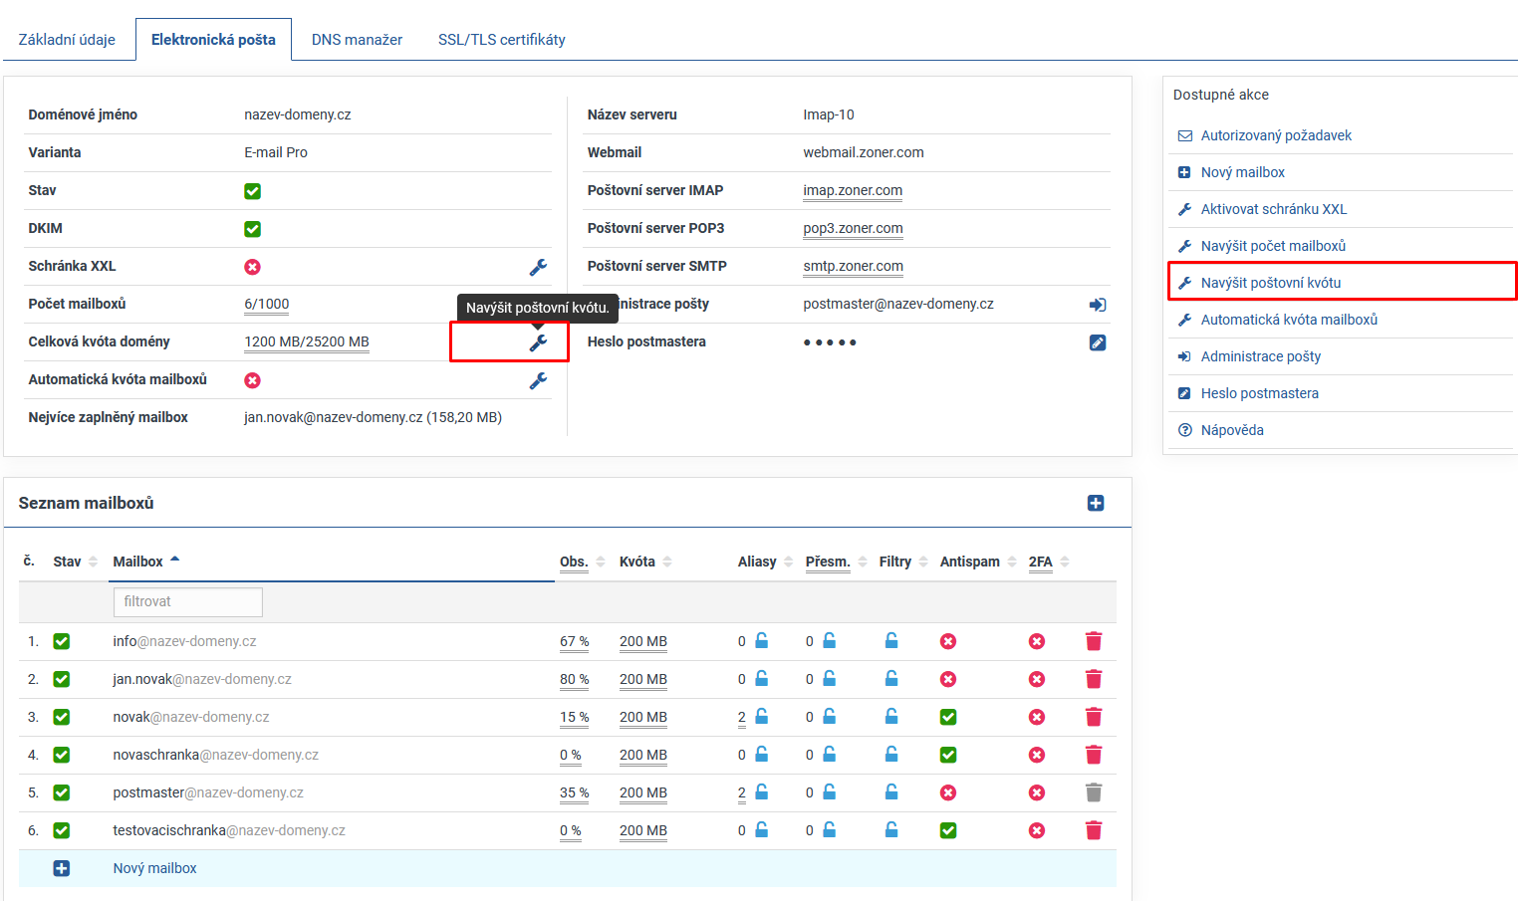Edit postmaster password with pencil icon
1518x901 pixels.
1097,342
